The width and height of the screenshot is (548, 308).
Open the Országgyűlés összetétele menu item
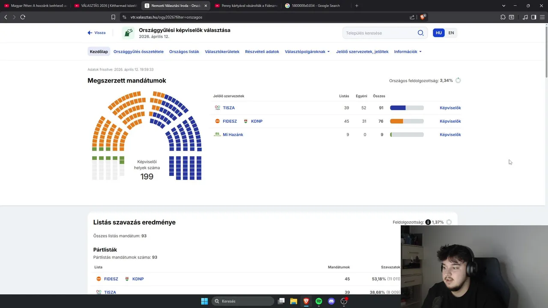pos(138,52)
